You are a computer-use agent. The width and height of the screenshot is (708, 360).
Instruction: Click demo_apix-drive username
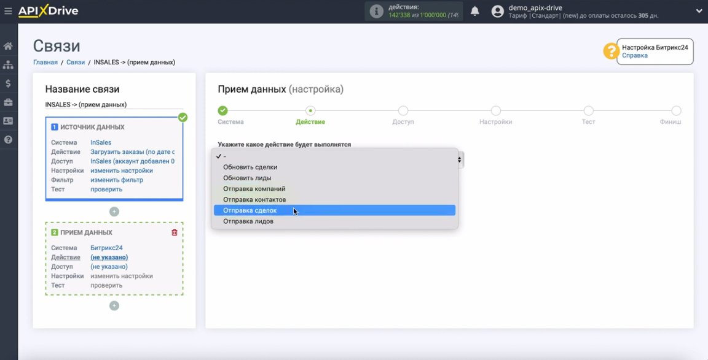535,7
